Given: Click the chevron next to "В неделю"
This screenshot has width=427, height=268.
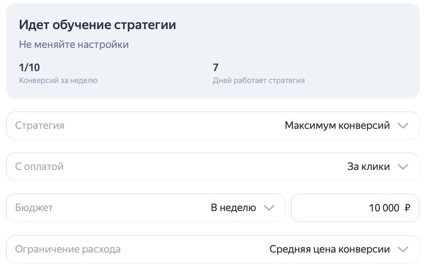Looking at the screenshot, I should pos(270,208).
